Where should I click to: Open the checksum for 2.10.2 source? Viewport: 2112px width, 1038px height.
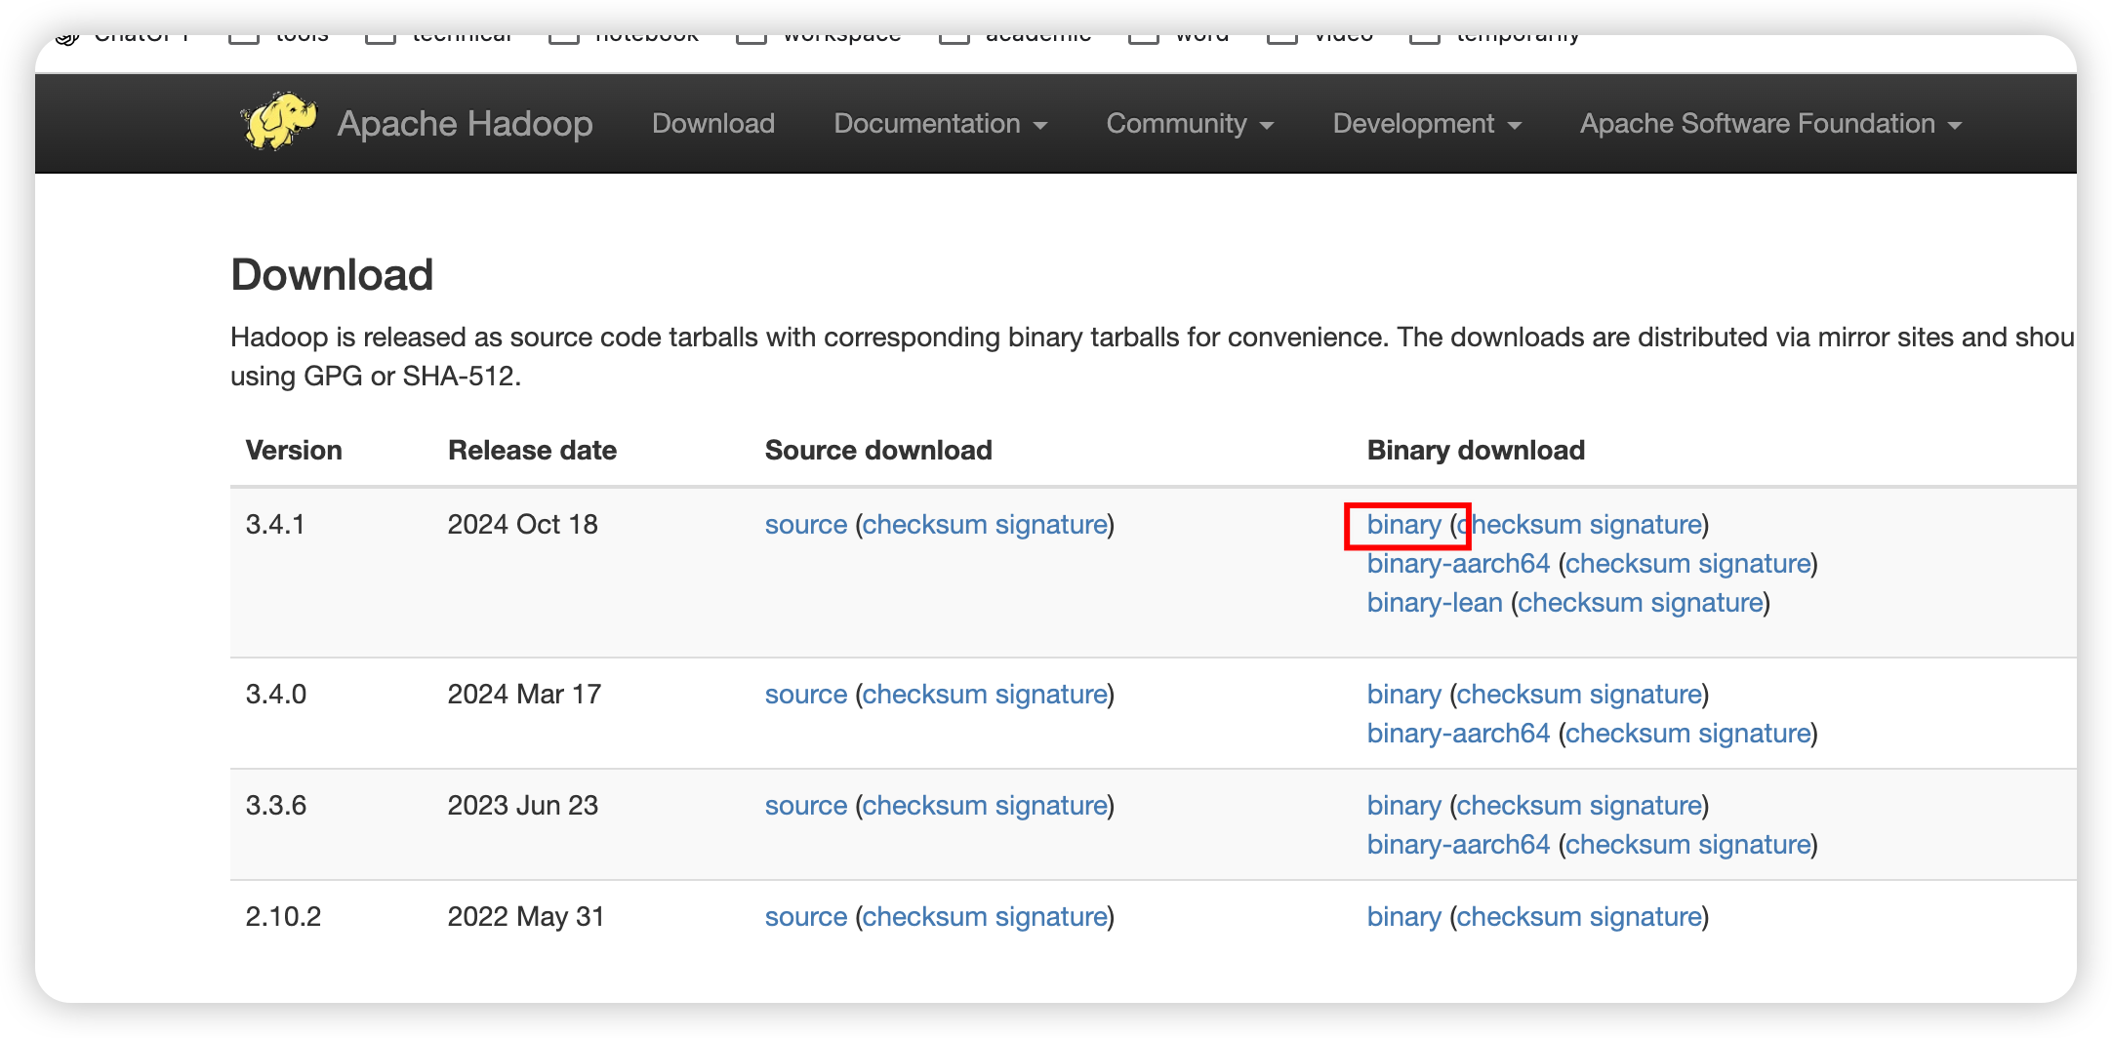click(x=924, y=917)
